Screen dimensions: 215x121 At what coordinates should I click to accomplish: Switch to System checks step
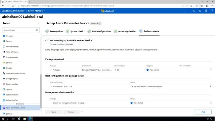point(75,31)
